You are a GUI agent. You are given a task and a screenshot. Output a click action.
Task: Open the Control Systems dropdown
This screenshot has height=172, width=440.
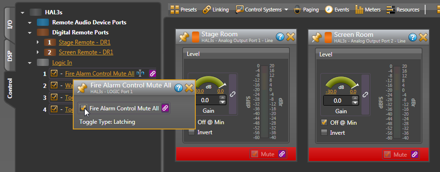(x=262, y=10)
